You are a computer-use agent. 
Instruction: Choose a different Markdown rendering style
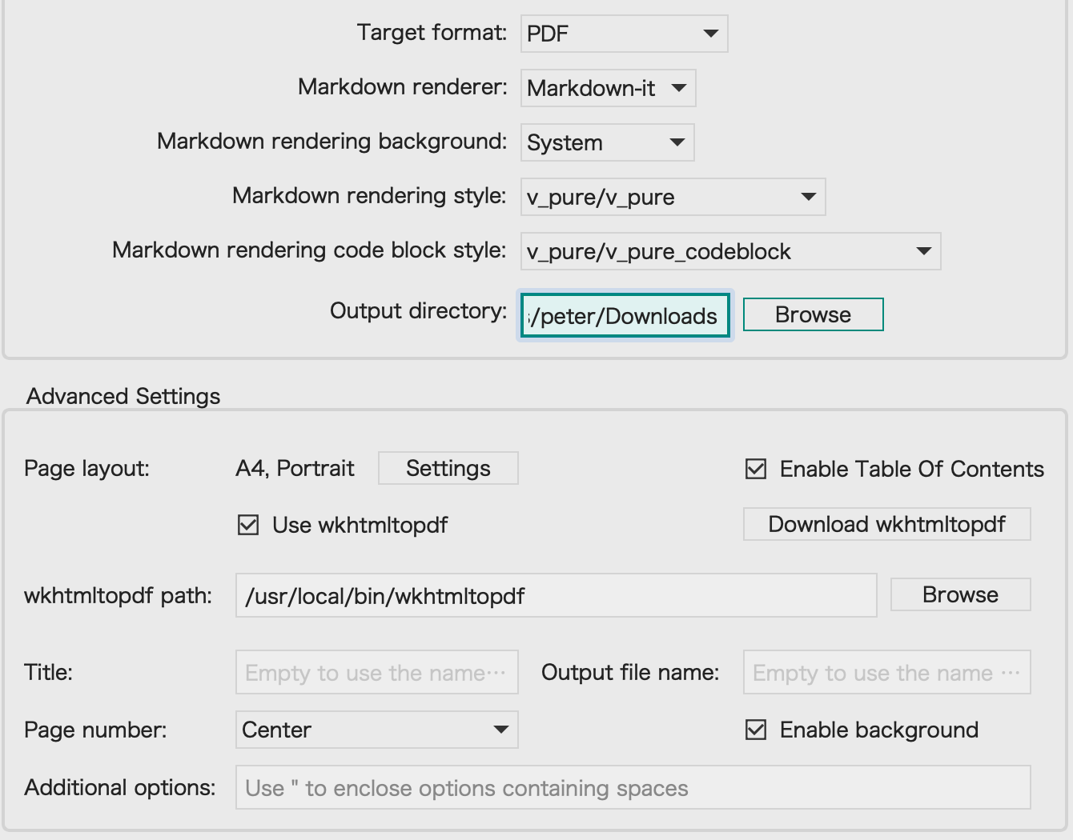[673, 197]
